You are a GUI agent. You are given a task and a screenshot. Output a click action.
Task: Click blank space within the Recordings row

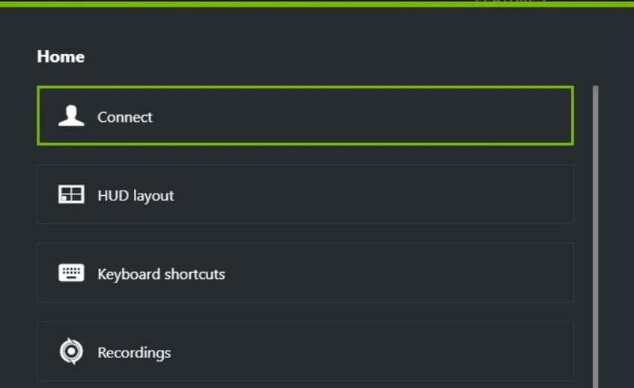(364, 351)
